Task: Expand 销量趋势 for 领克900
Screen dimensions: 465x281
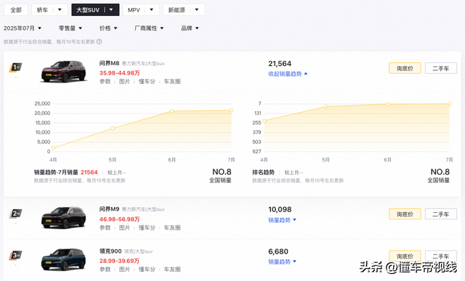Action: pos(282,261)
